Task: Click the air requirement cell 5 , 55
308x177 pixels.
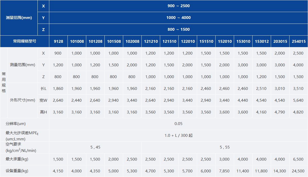Action: tap(225, 147)
